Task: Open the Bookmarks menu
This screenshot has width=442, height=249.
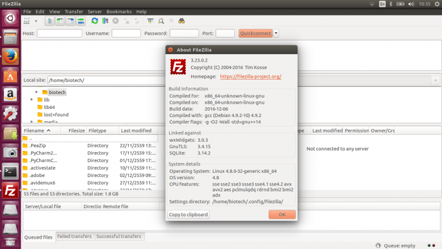Action: coord(119,12)
